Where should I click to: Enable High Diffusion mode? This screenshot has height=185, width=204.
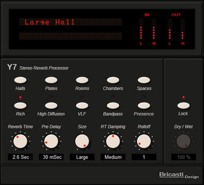tap(51, 105)
